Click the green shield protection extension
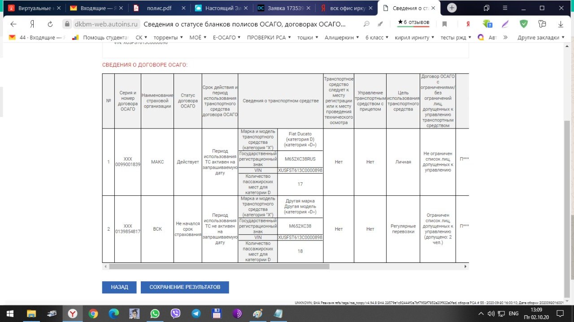This screenshot has width=574, height=322. [x=524, y=24]
